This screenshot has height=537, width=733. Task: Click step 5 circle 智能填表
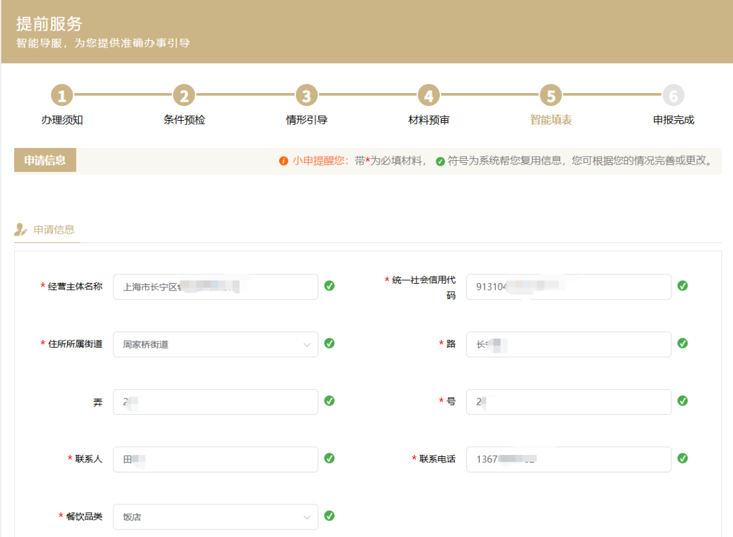(550, 96)
